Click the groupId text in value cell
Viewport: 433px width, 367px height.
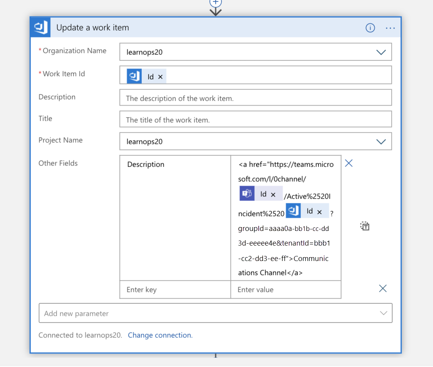tap(252, 229)
